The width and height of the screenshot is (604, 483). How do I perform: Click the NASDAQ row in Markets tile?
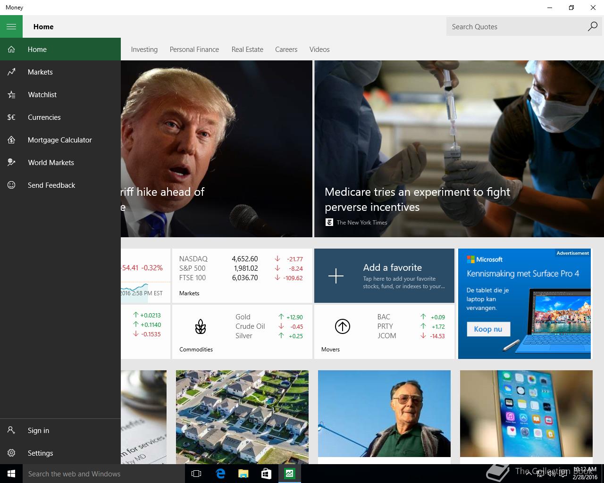[x=241, y=258]
